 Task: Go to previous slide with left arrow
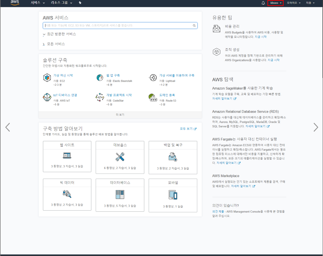[x=8, y=127]
